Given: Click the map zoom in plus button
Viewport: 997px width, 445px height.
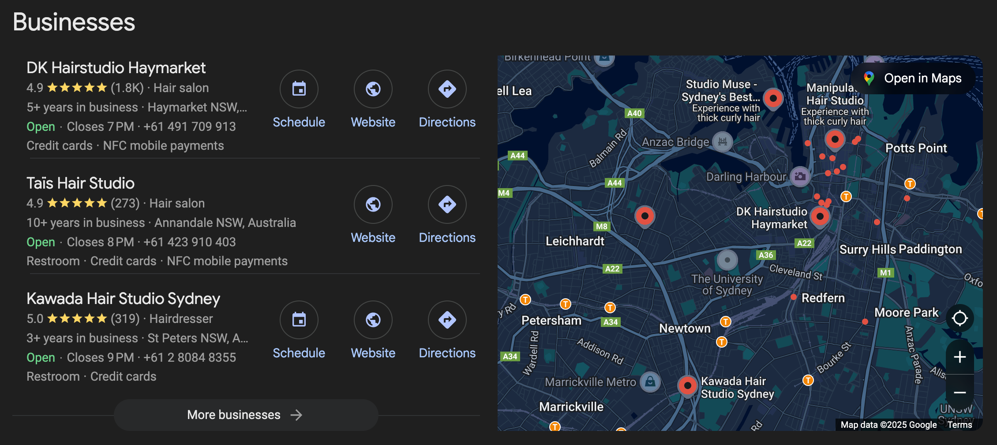Looking at the screenshot, I should [x=960, y=357].
